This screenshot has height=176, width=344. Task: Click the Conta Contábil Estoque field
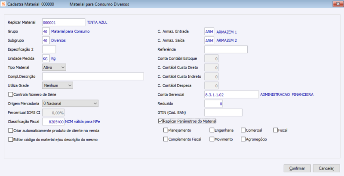pos(211,58)
